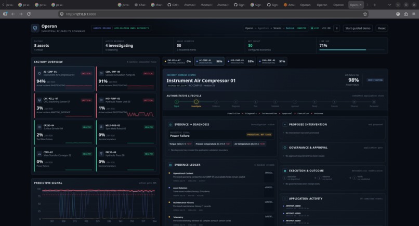Bookmark the page with the star icon
This screenshot has height=226, width=419.
click(x=365, y=14)
